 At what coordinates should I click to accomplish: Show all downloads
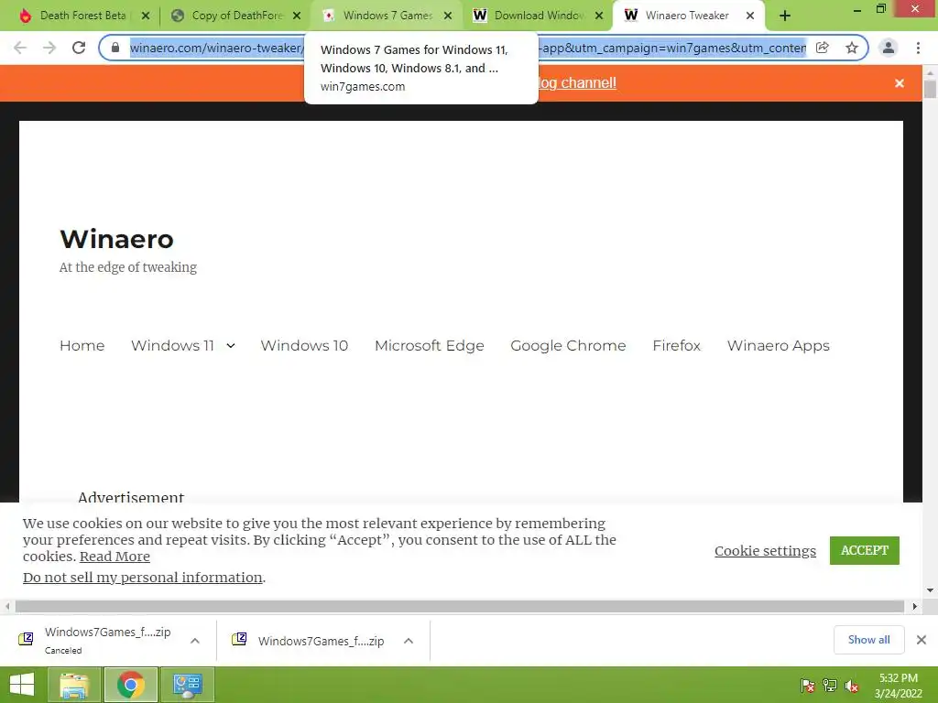coord(868,640)
